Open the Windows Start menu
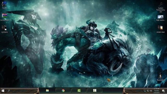This screenshot has width=167, height=94. [x=3, y=91]
